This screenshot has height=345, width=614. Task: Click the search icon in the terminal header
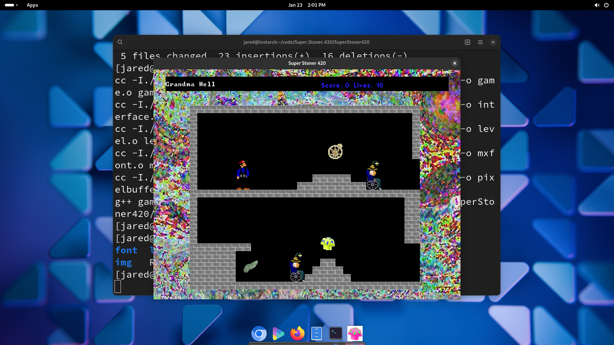[x=120, y=42]
